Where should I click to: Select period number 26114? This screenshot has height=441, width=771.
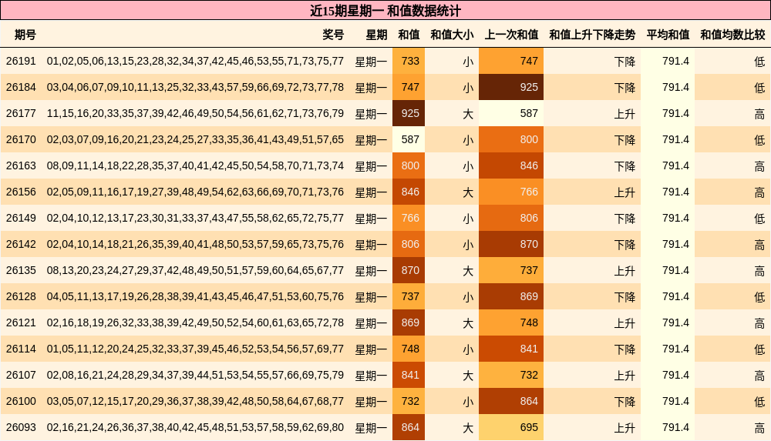pos(21,349)
